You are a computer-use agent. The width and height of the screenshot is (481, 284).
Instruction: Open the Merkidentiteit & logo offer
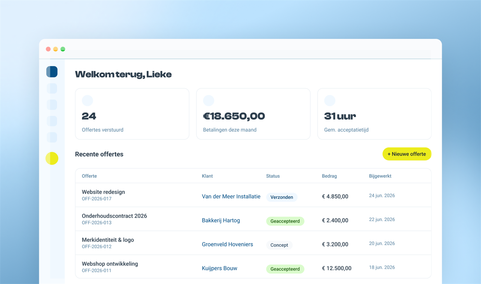point(108,240)
